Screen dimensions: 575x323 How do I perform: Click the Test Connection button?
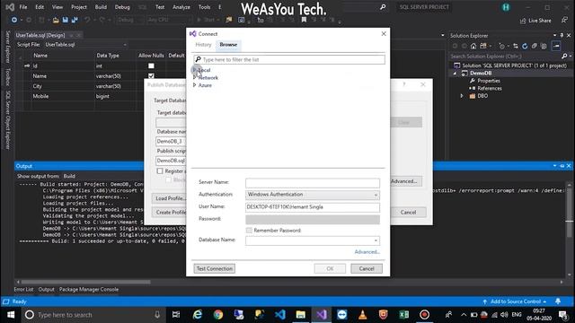click(215, 268)
